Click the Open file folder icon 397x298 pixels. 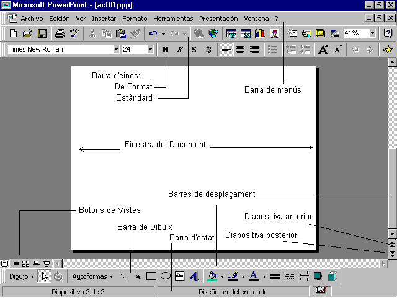(28, 34)
